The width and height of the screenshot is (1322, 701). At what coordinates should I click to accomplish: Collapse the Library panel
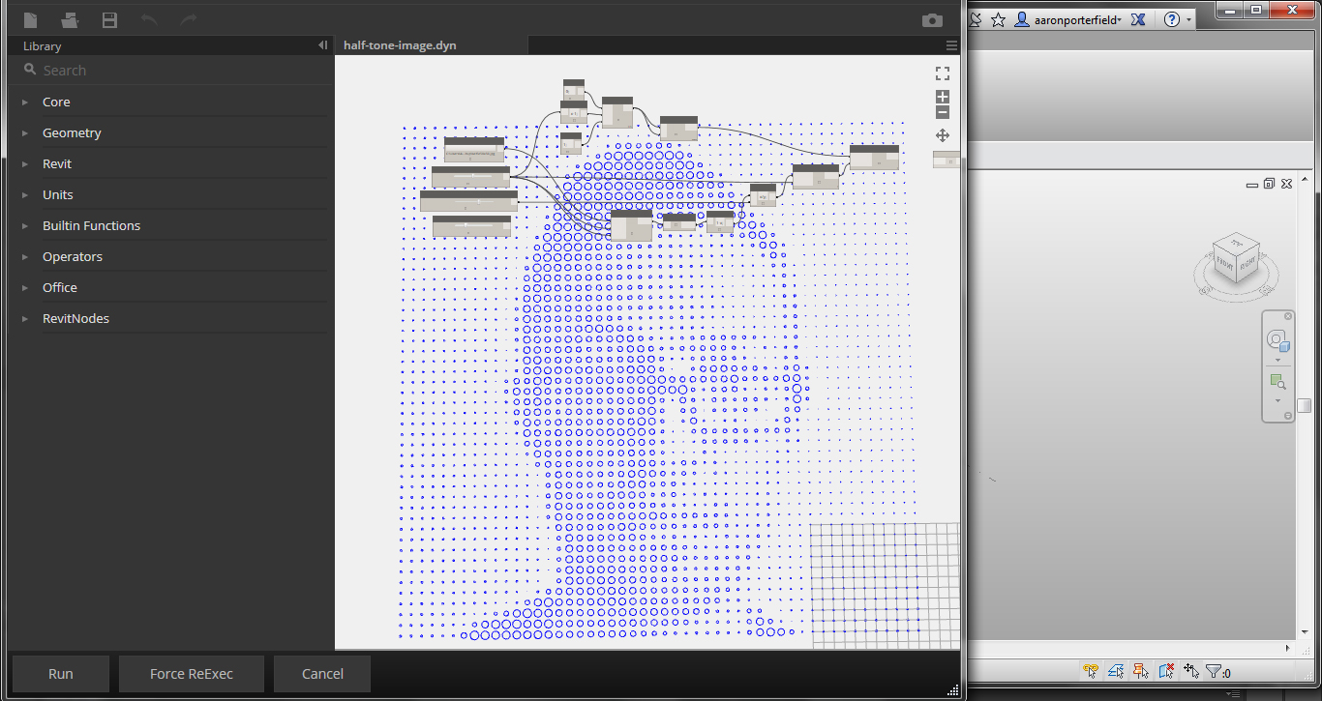point(322,45)
